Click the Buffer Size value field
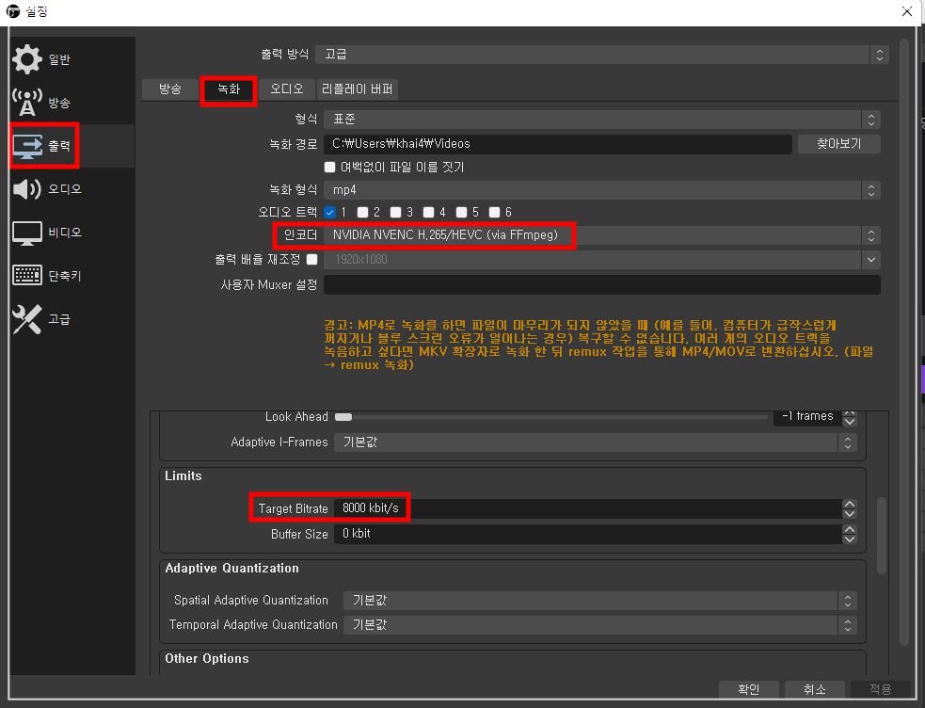Viewport: 925px width, 708px height. (x=588, y=534)
